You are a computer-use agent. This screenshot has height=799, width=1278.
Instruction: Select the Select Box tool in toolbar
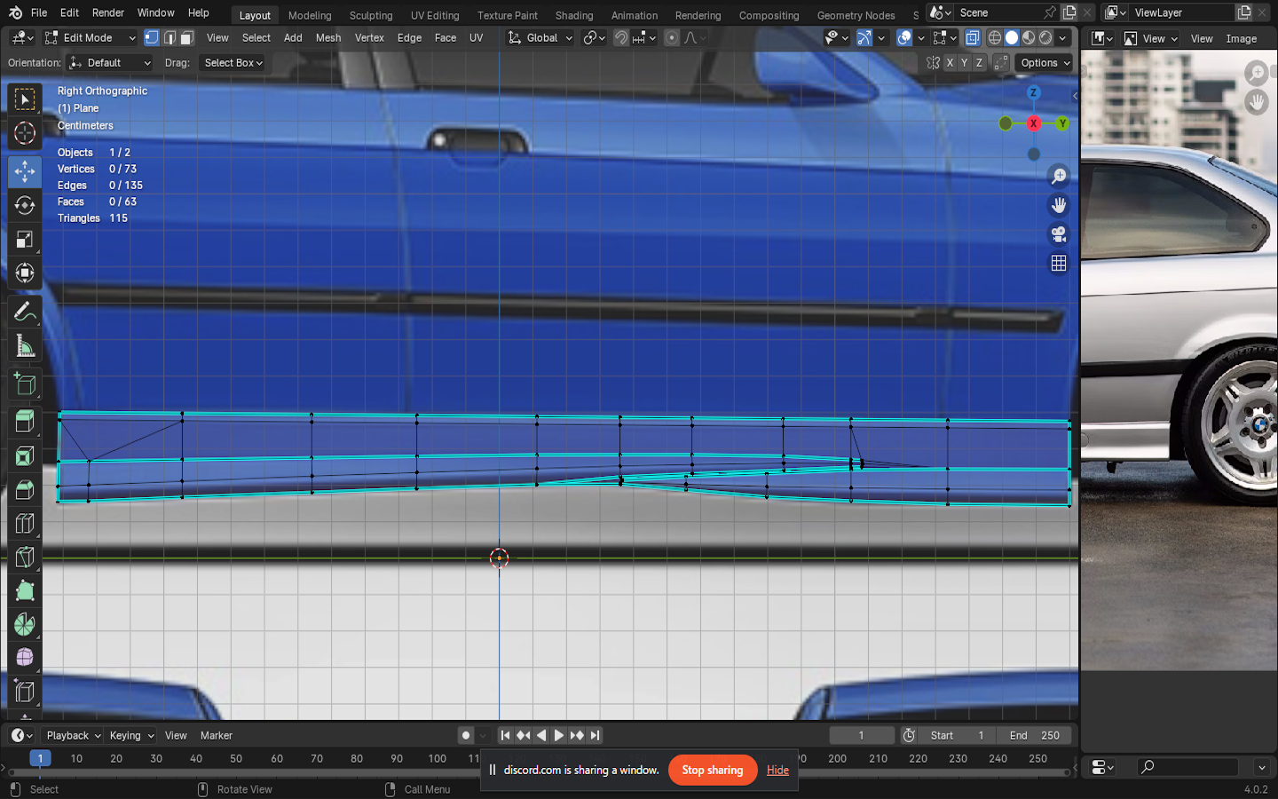click(25, 99)
